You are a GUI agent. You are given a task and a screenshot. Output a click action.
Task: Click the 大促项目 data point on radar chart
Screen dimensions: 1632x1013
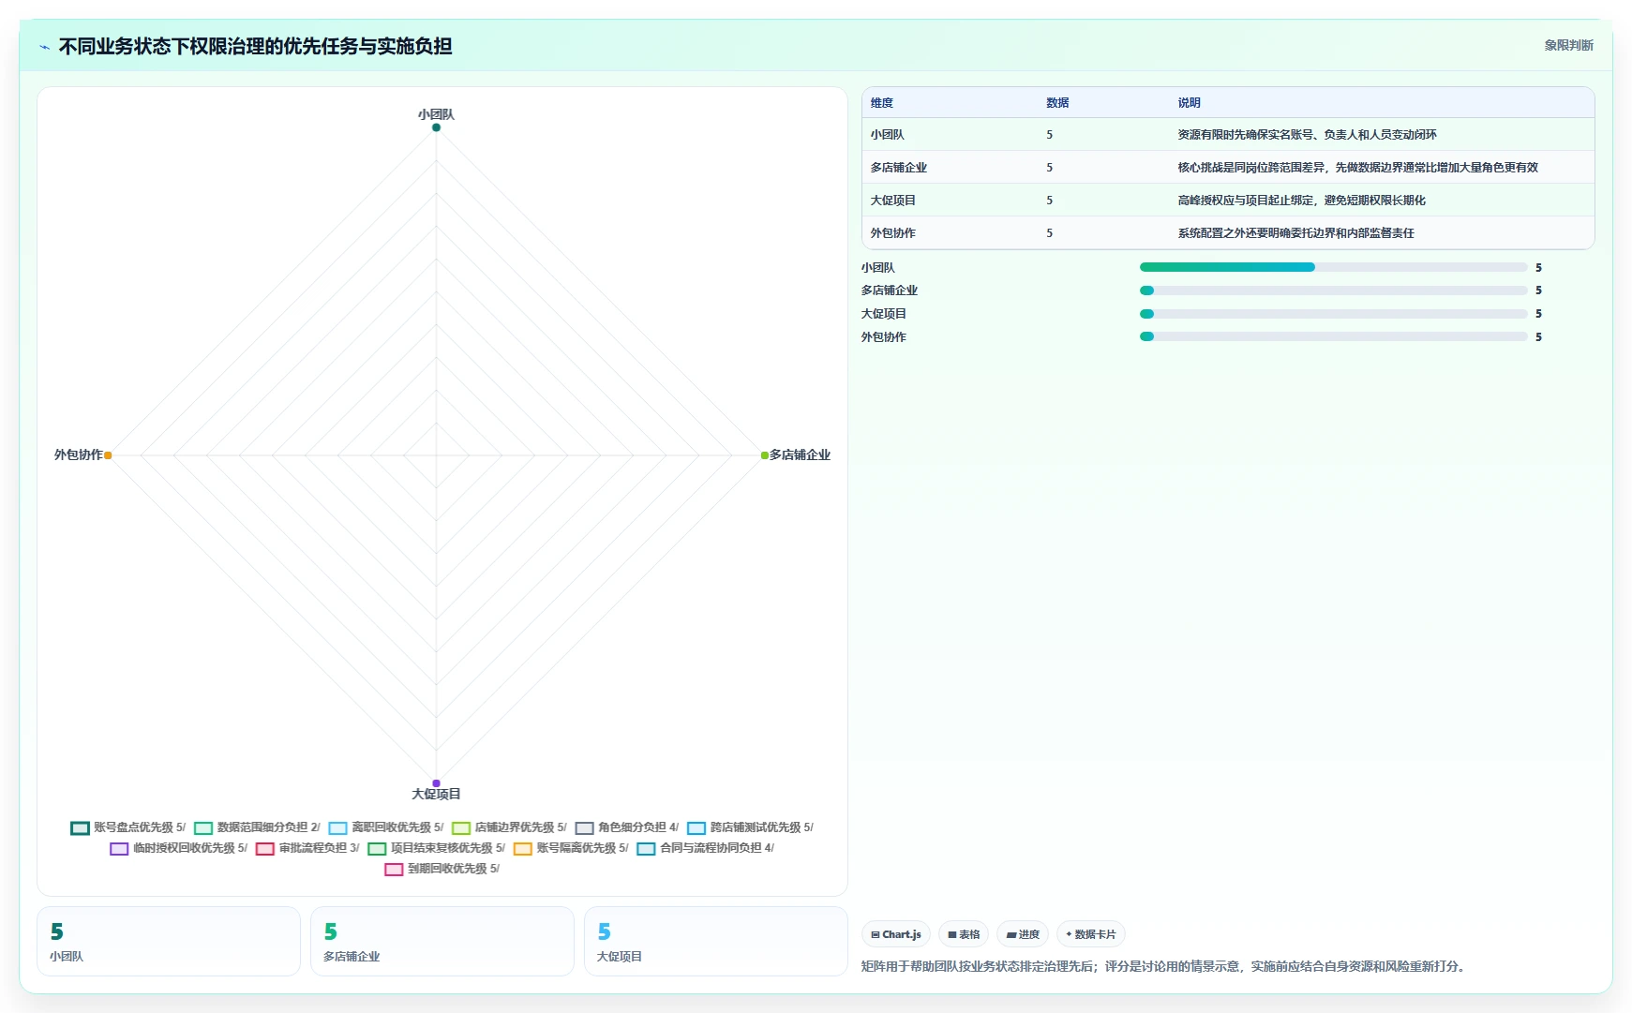pos(436,783)
